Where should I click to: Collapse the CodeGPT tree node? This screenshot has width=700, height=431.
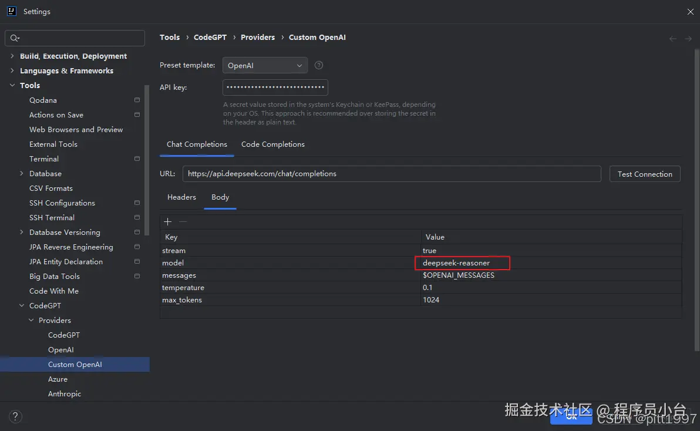point(21,305)
